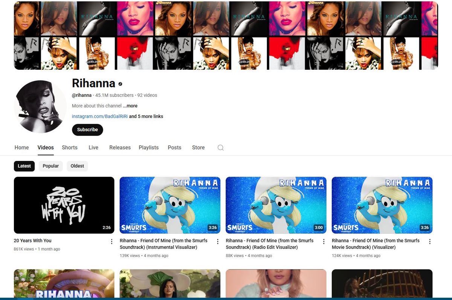Click the channel search magnifier icon
Image resolution: width=452 pixels, height=300 pixels.
click(221, 148)
